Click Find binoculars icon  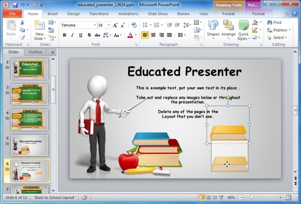pyautogui.click(x=269, y=22)
